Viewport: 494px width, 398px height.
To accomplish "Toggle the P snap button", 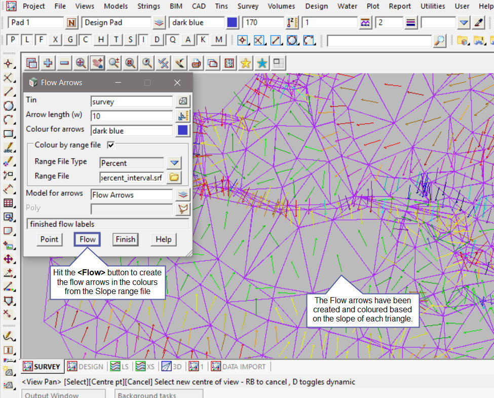I will pos(13,40).
